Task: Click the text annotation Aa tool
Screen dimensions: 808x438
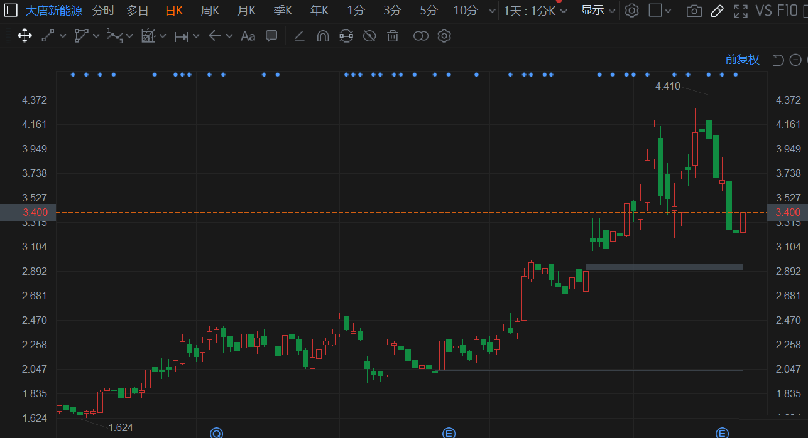Action: pyautogui.click(x=248, y=36)
